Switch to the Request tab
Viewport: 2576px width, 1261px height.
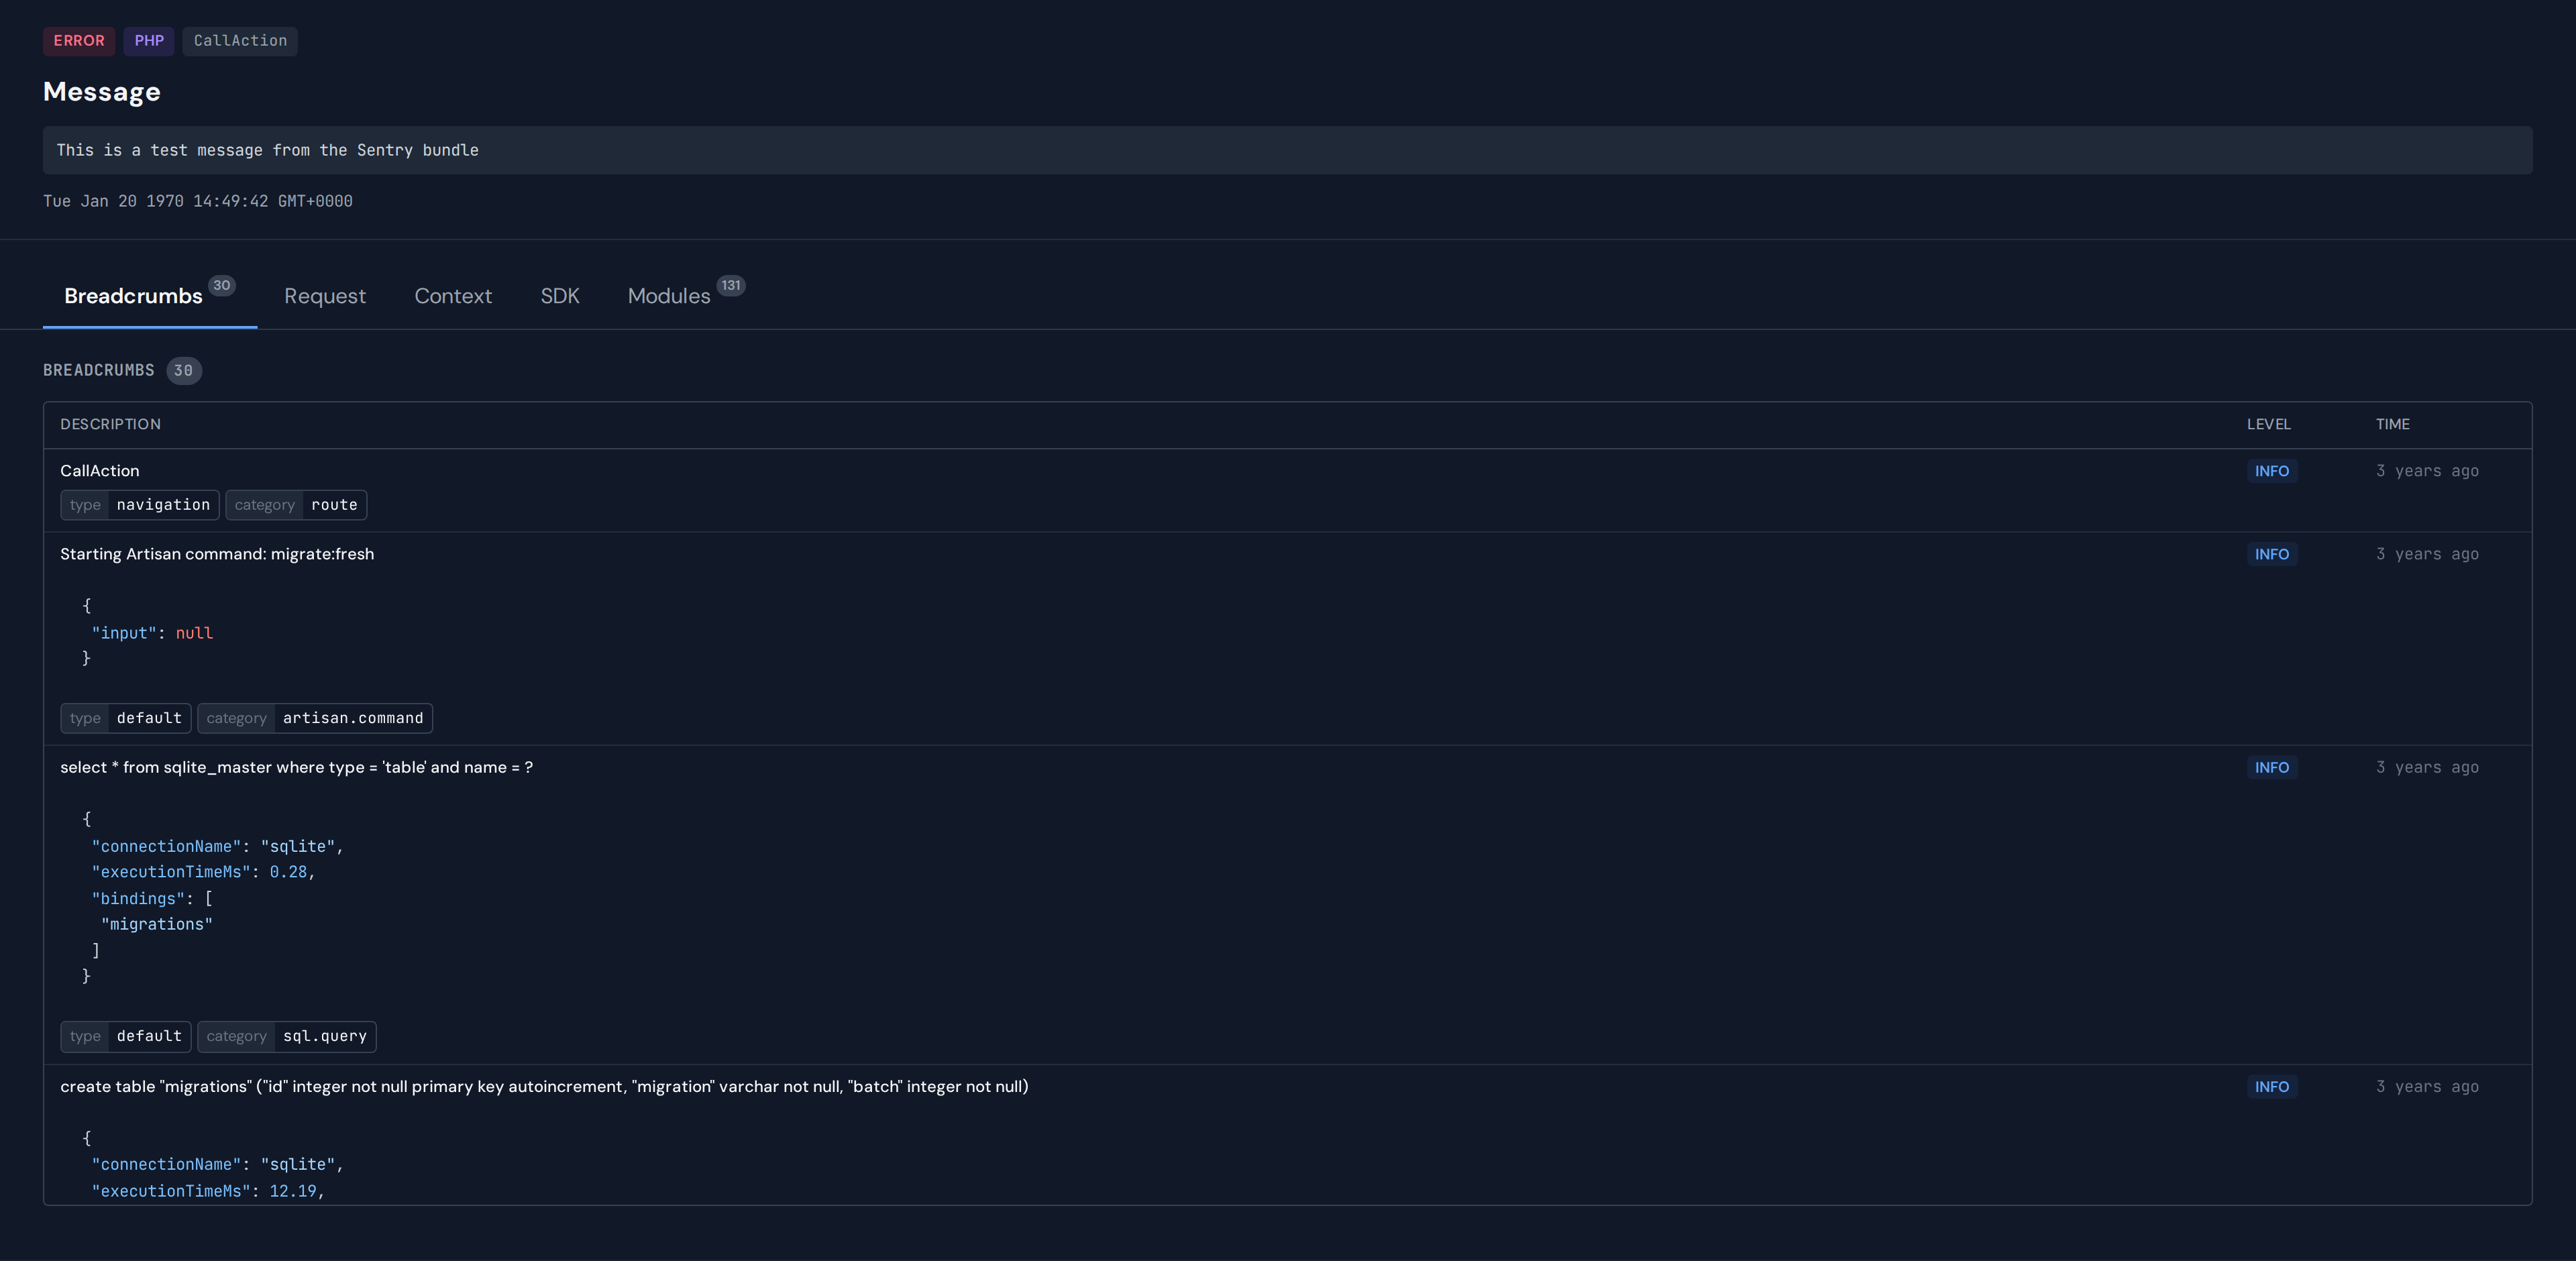tap(324, 296)
